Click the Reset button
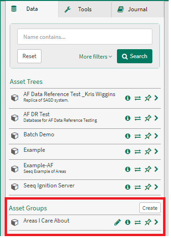171x238 pixels. (29, 56)
